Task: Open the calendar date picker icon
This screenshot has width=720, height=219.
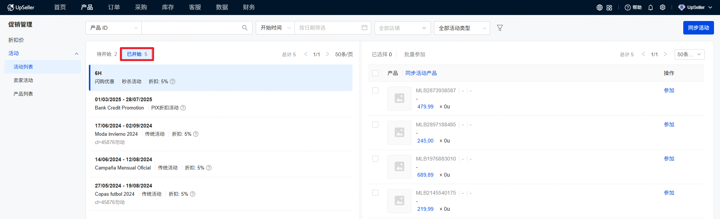Action: pyautogui.click(x=364, y=28)
